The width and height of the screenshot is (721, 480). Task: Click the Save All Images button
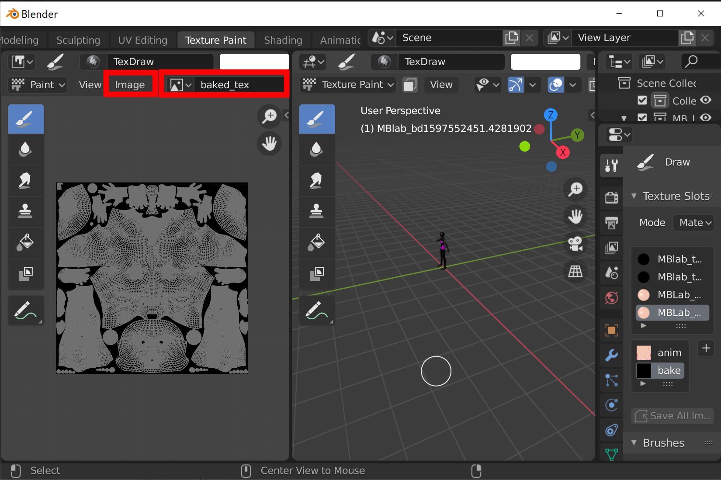672,416
